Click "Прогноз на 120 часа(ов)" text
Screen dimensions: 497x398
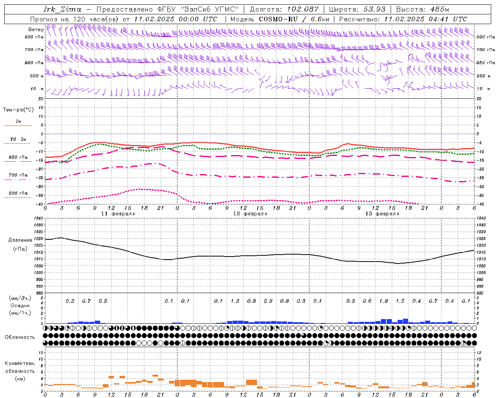point(75,19)
